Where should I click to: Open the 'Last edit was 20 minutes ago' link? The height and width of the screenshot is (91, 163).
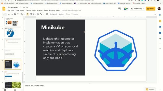71,10
